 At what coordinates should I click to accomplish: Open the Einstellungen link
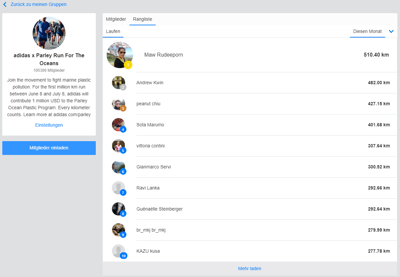(x=49, y=125)
